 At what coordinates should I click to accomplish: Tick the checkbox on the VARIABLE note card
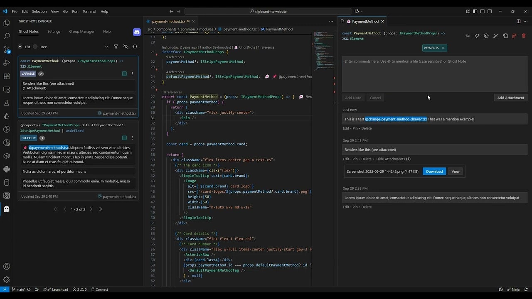tap(124, 74)
